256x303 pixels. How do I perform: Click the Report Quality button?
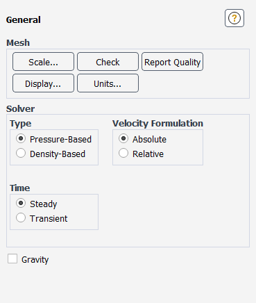(x=172, y=62)
